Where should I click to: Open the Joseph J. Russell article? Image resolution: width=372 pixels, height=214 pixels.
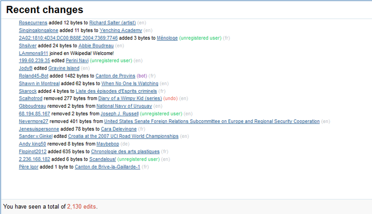(x=119, y=113)
